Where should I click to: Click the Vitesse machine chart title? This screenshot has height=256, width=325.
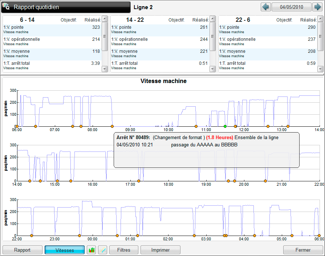tap(163, 81)
